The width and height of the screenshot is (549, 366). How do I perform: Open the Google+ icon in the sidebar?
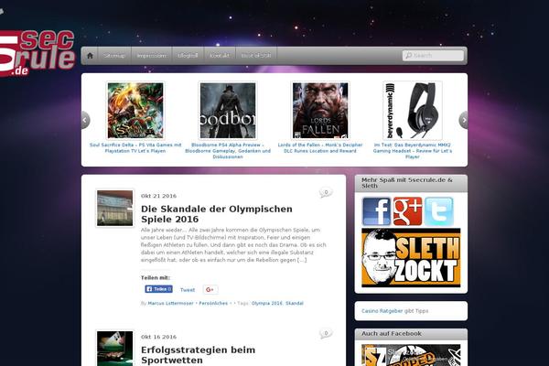[407, 211]
